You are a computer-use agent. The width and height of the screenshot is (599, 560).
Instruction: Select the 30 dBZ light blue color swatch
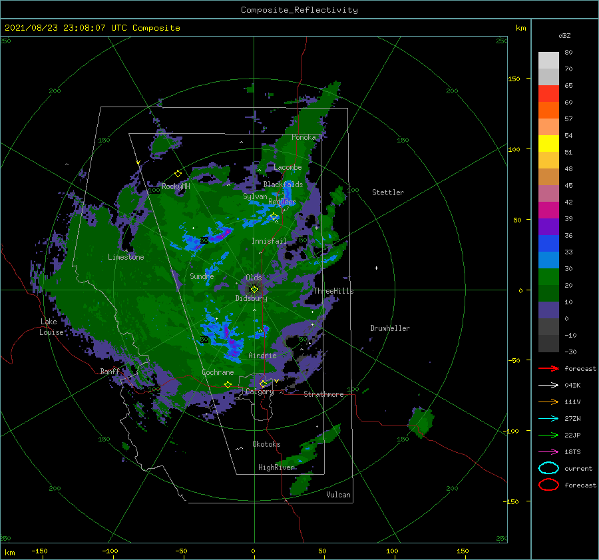[x=548, y=260]
